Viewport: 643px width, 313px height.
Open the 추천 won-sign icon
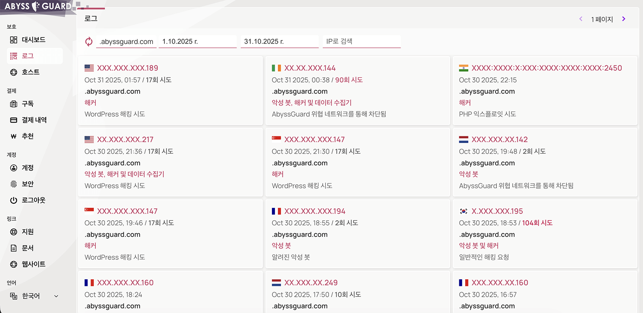[14, 136]
